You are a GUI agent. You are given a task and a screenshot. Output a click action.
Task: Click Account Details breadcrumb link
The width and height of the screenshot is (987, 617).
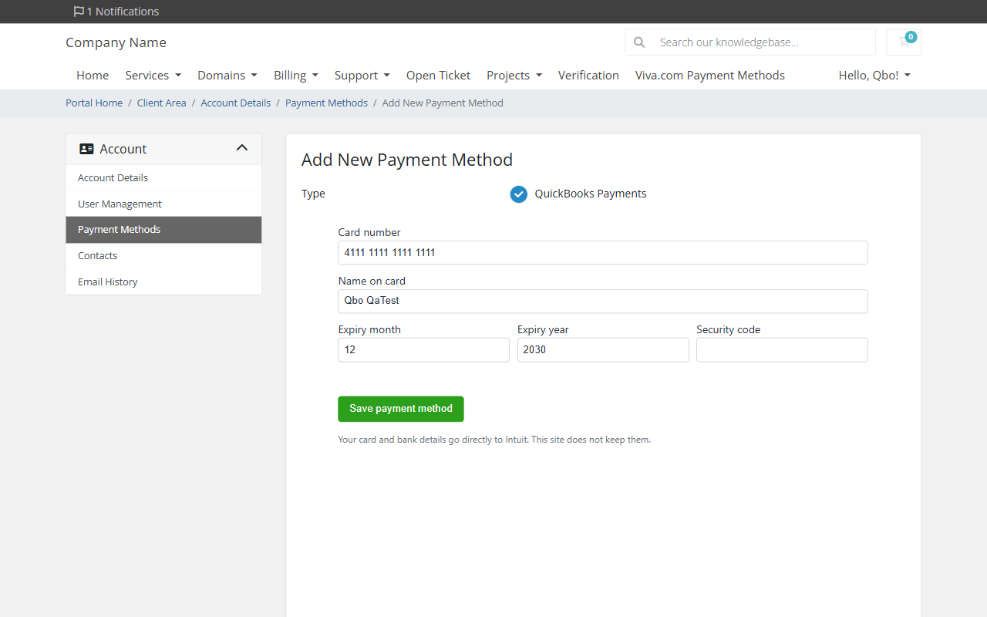[x=236, y=103]
